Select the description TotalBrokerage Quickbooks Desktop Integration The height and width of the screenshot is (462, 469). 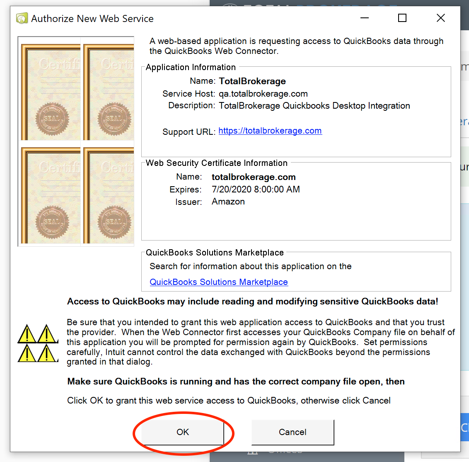(x=314, y=106)
